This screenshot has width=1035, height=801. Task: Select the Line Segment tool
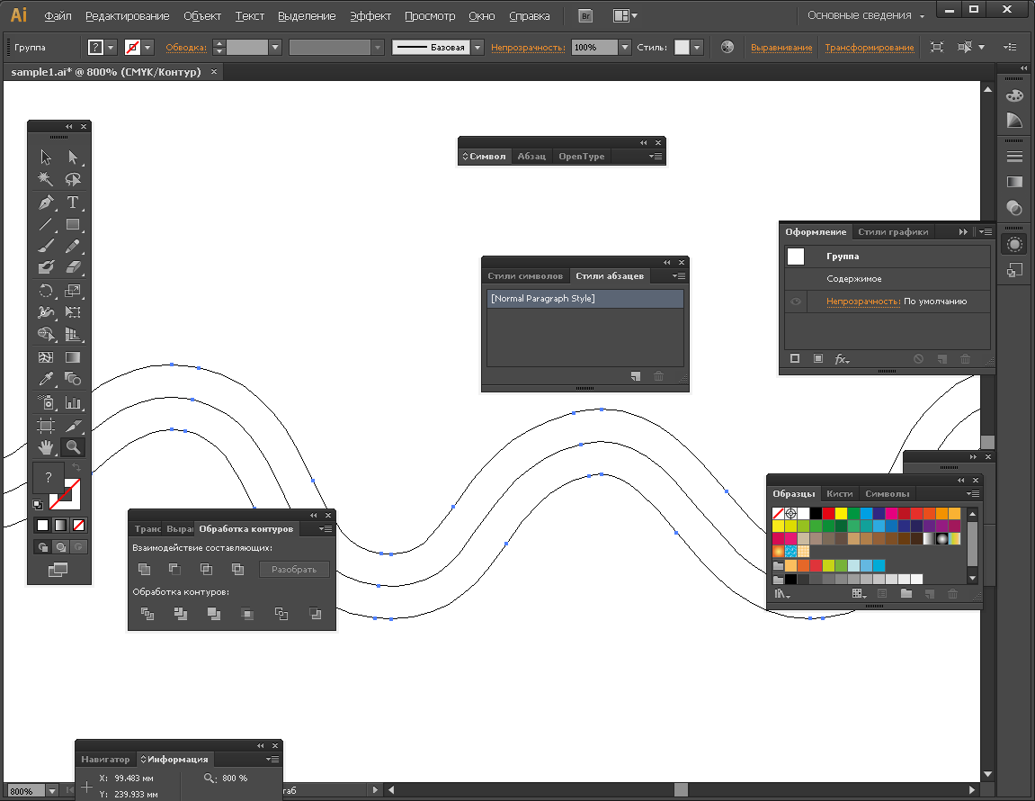coord(46,224)
